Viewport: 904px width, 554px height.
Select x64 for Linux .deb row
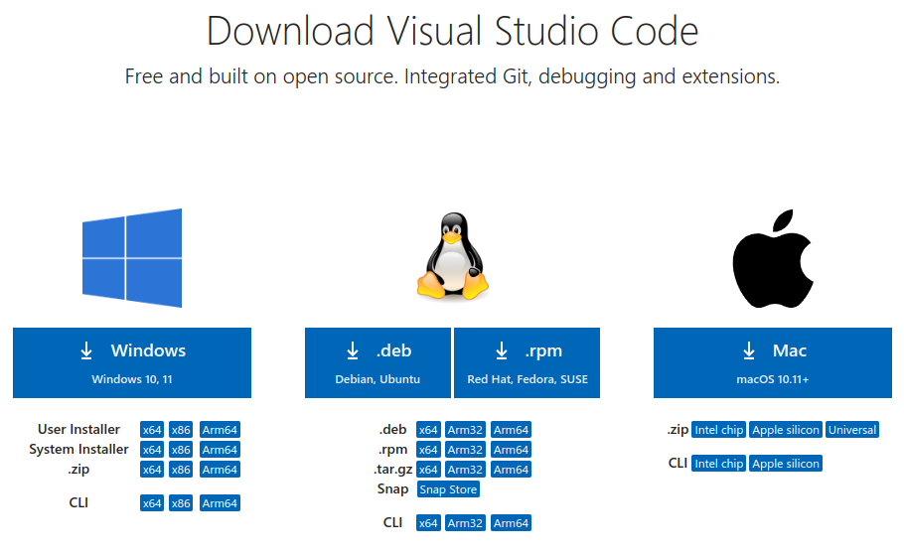428,430
